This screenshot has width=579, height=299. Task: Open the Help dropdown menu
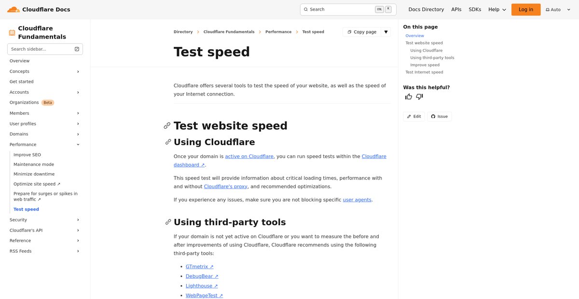[x=497, y=10]
